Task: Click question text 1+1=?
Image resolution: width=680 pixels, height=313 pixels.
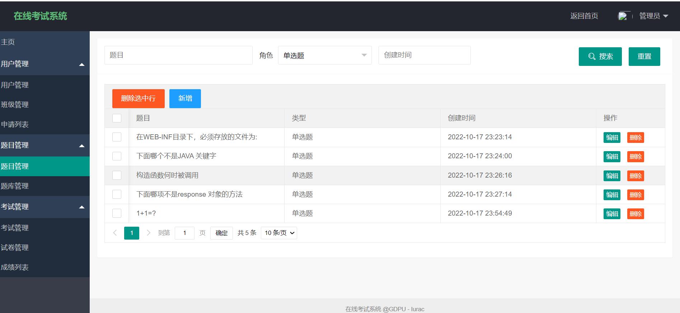Action: (146, 213)
